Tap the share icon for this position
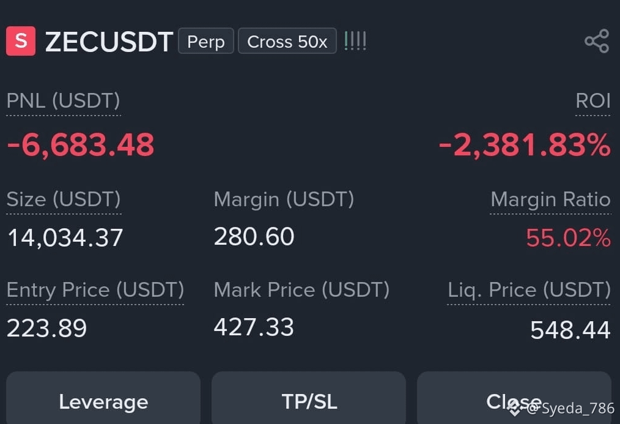The width and height of the screenshot is (620, 424). point(597,41)
